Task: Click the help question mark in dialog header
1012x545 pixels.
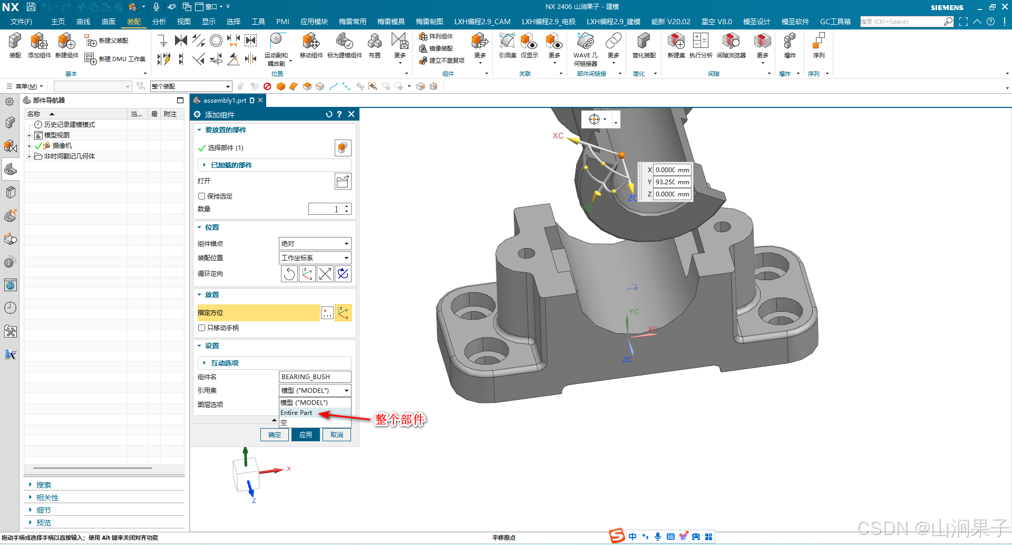Action: click(x=339, y=114)
